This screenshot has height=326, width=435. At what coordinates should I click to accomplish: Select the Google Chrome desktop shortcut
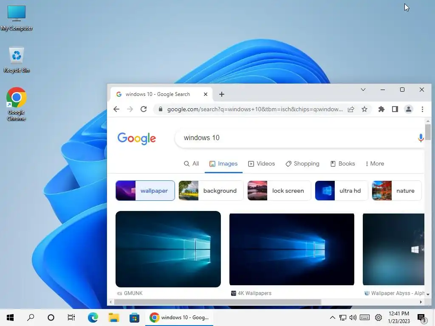pyautogui.click(x=17, y=104)
